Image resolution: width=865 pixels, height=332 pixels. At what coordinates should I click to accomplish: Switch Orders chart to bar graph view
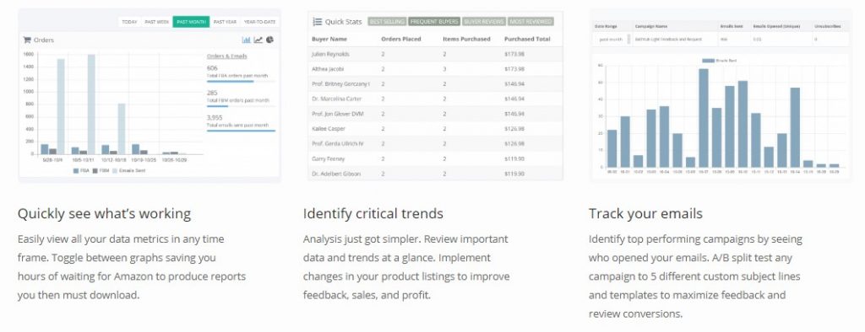click(246, 40)
